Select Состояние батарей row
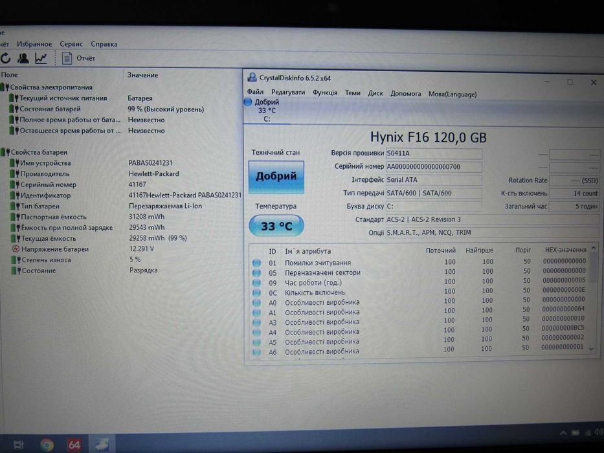 click(107, 109)
